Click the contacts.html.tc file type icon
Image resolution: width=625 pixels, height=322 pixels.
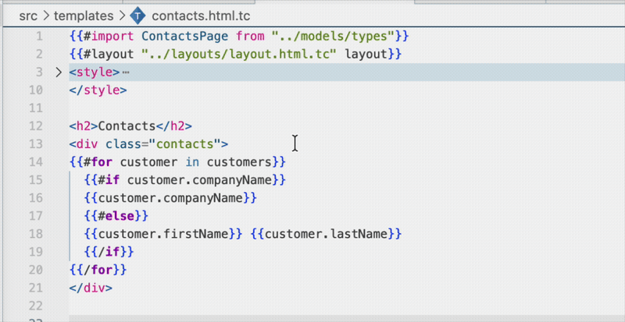[138, 16]
